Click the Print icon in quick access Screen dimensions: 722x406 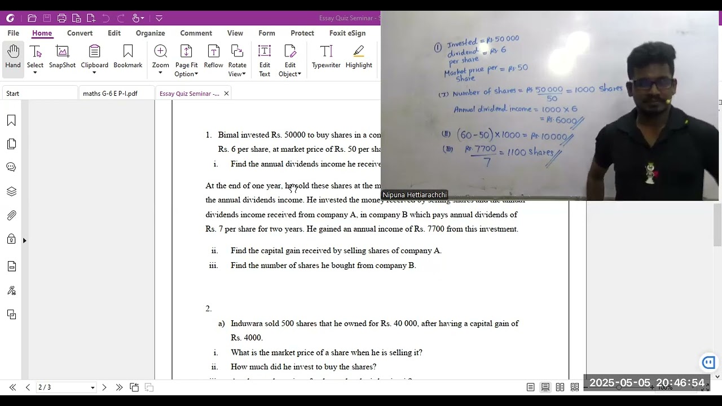point(62,18)
